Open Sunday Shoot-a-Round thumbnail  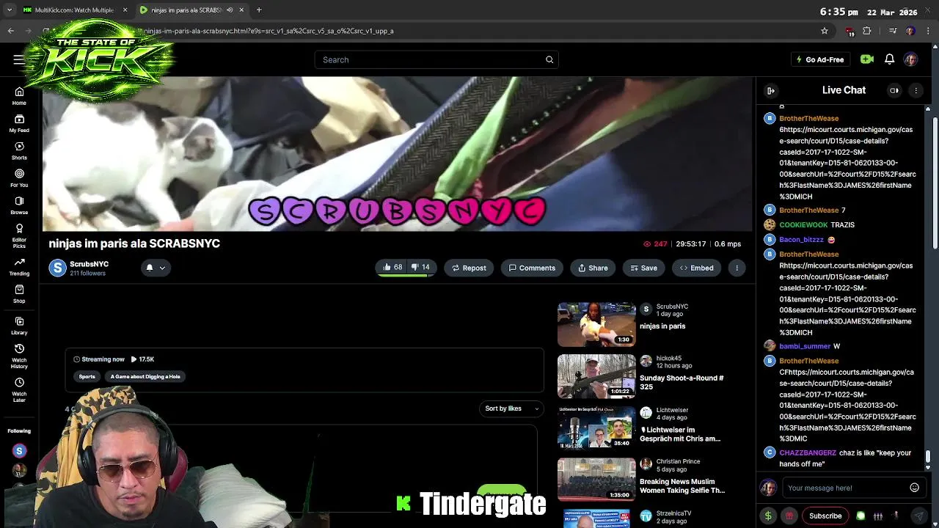pyautogui.click(x=596, y=376)
